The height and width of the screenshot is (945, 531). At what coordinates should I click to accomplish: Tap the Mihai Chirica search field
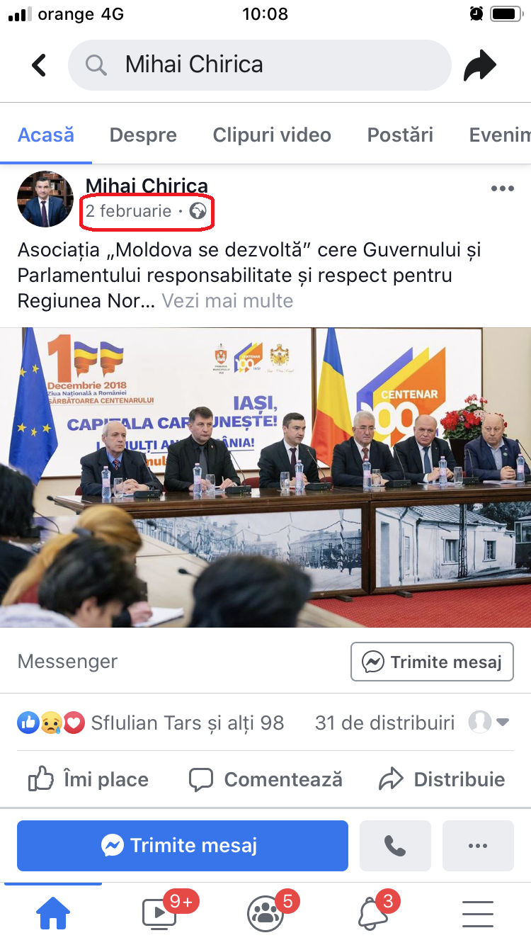click(259, 65)
